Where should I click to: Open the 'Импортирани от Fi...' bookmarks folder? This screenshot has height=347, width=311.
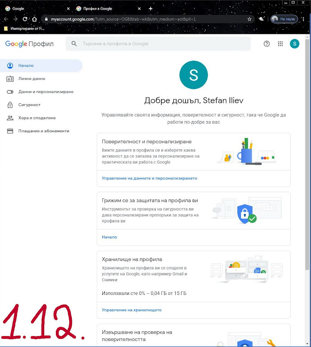click(x=24, y=28)
